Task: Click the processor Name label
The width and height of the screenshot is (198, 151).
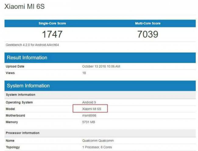Action: coord(10,141)
